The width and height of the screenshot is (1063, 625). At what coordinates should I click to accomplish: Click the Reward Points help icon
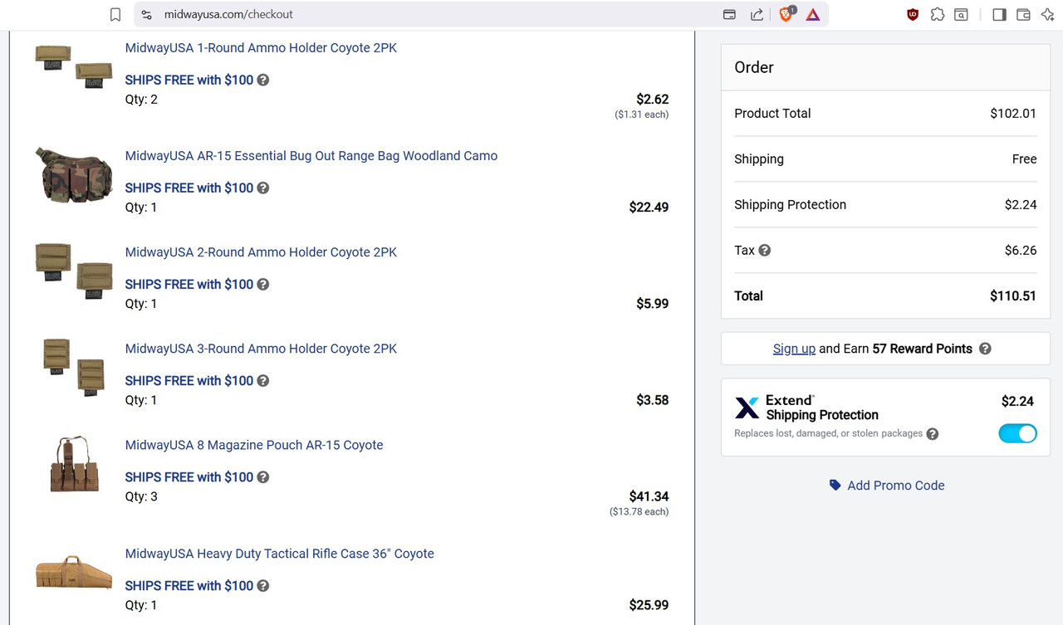[x=985, y=349]
